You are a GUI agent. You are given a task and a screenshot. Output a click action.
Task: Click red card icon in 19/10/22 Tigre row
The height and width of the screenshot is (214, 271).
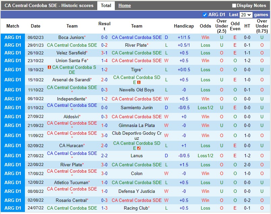(x=49, y=68)
